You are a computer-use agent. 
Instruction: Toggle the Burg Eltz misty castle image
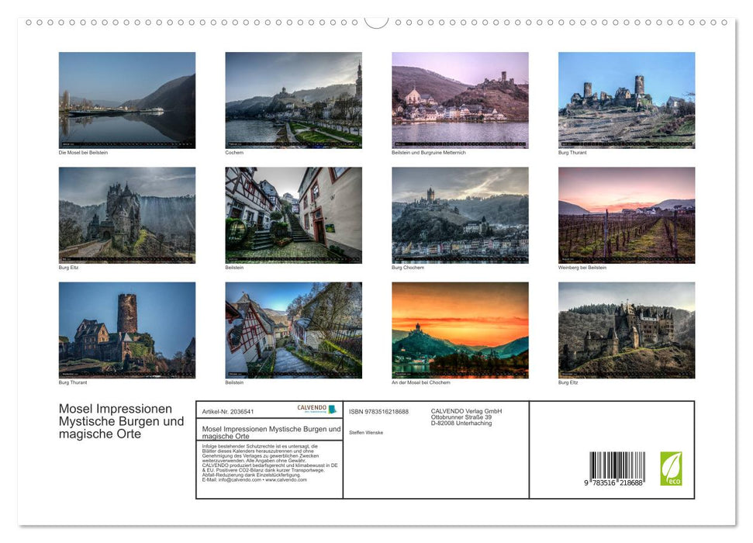[127, 215]
